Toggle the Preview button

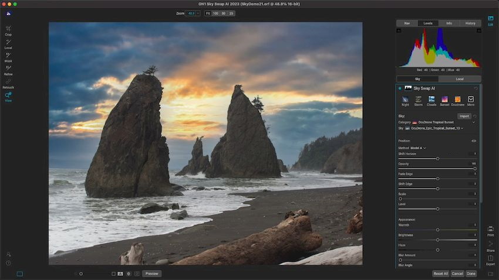pos(151,274)
